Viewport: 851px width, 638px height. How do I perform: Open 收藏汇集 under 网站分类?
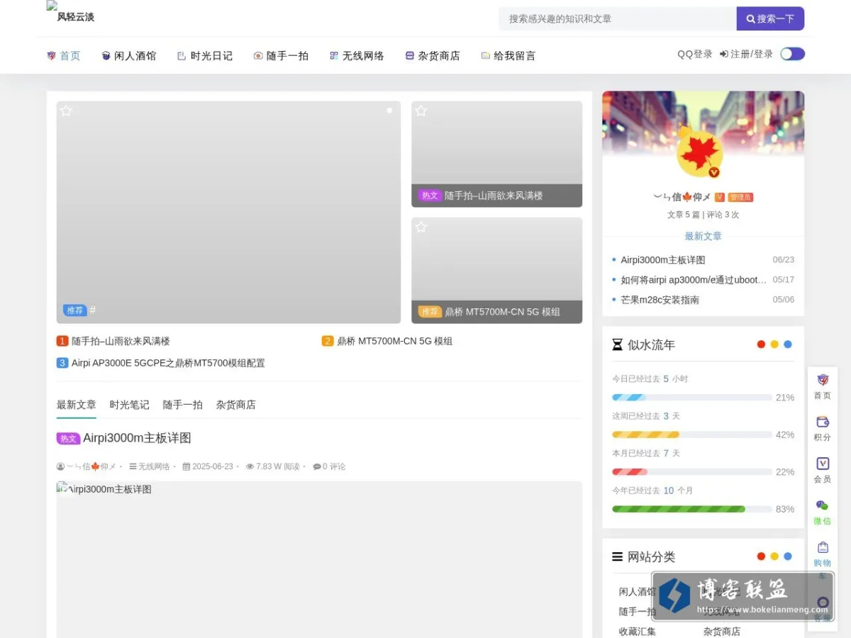pyautogui.click(x=637, y=631)
